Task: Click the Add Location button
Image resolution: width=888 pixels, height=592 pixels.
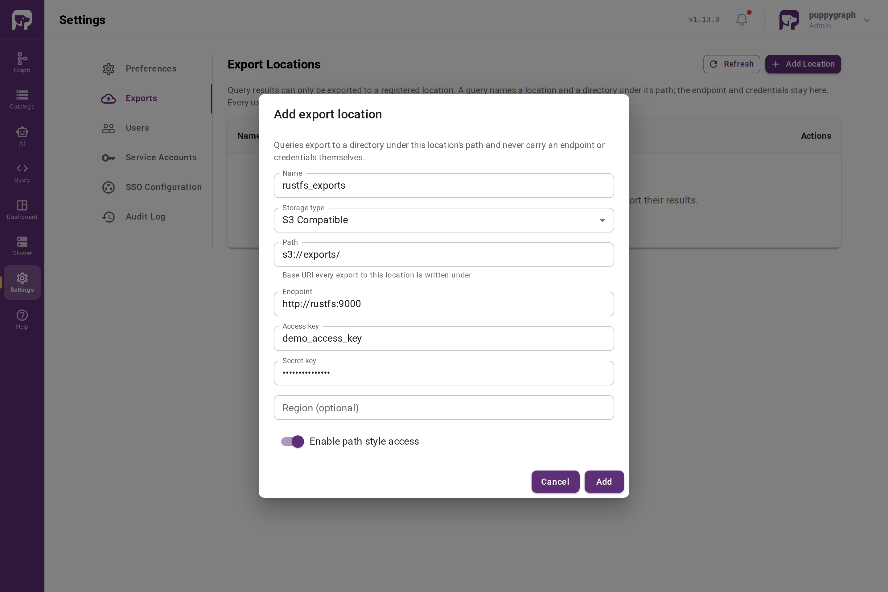Action: click(803, 64)
